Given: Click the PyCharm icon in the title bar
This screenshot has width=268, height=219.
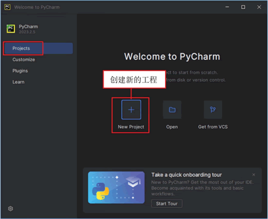Looking at the screenshot, I should pos(7,7).
